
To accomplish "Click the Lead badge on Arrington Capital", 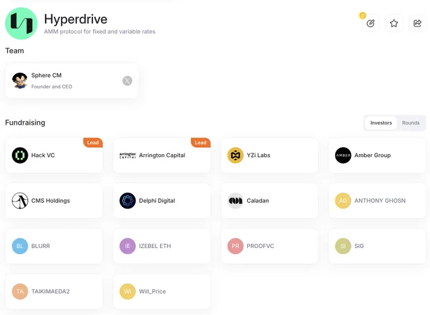I will point(200,143).
